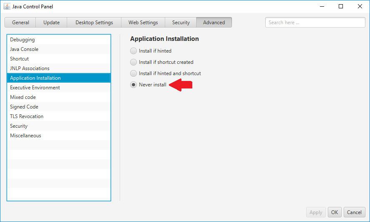370x222 pixels.
Task: Minimize the Java Control Panel window
Action: pyautogui.click(x=322, y=6)
